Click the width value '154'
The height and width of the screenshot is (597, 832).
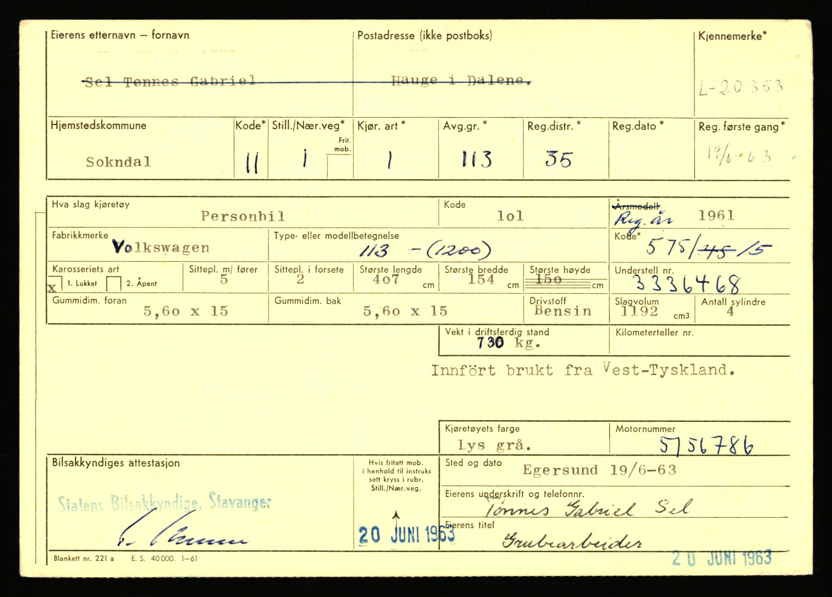(x=481, y=279)
